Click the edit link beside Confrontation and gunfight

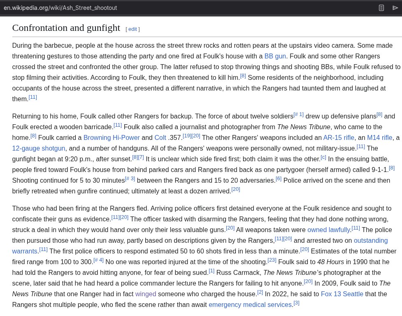(132, 29)
